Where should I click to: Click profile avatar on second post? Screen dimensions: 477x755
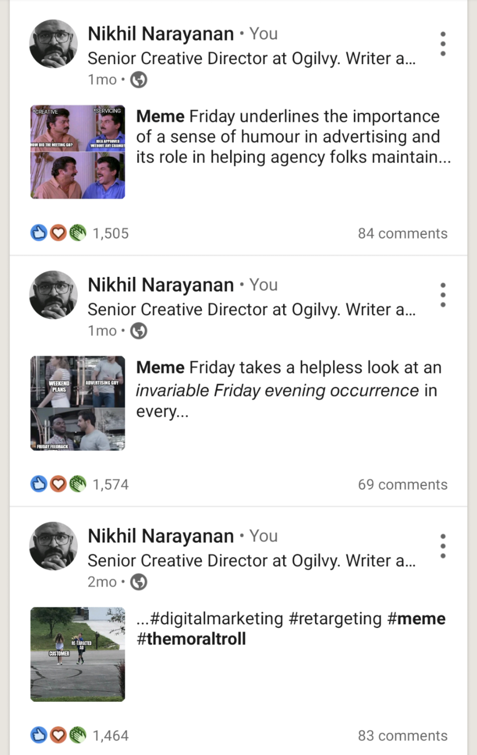click(53, 295)
